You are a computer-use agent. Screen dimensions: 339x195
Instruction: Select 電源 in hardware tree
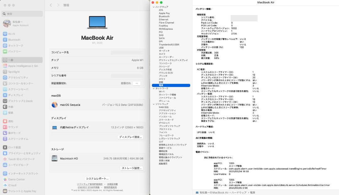[x=171, y=85]
